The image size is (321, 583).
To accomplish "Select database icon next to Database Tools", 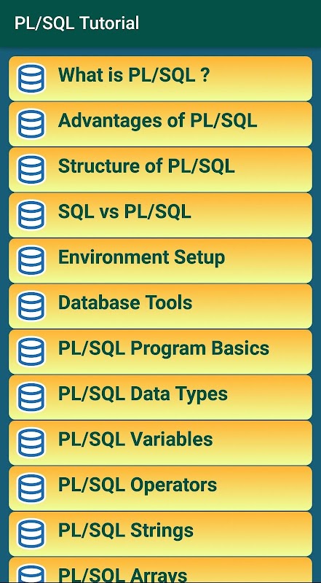I will (x=31, y=306).
